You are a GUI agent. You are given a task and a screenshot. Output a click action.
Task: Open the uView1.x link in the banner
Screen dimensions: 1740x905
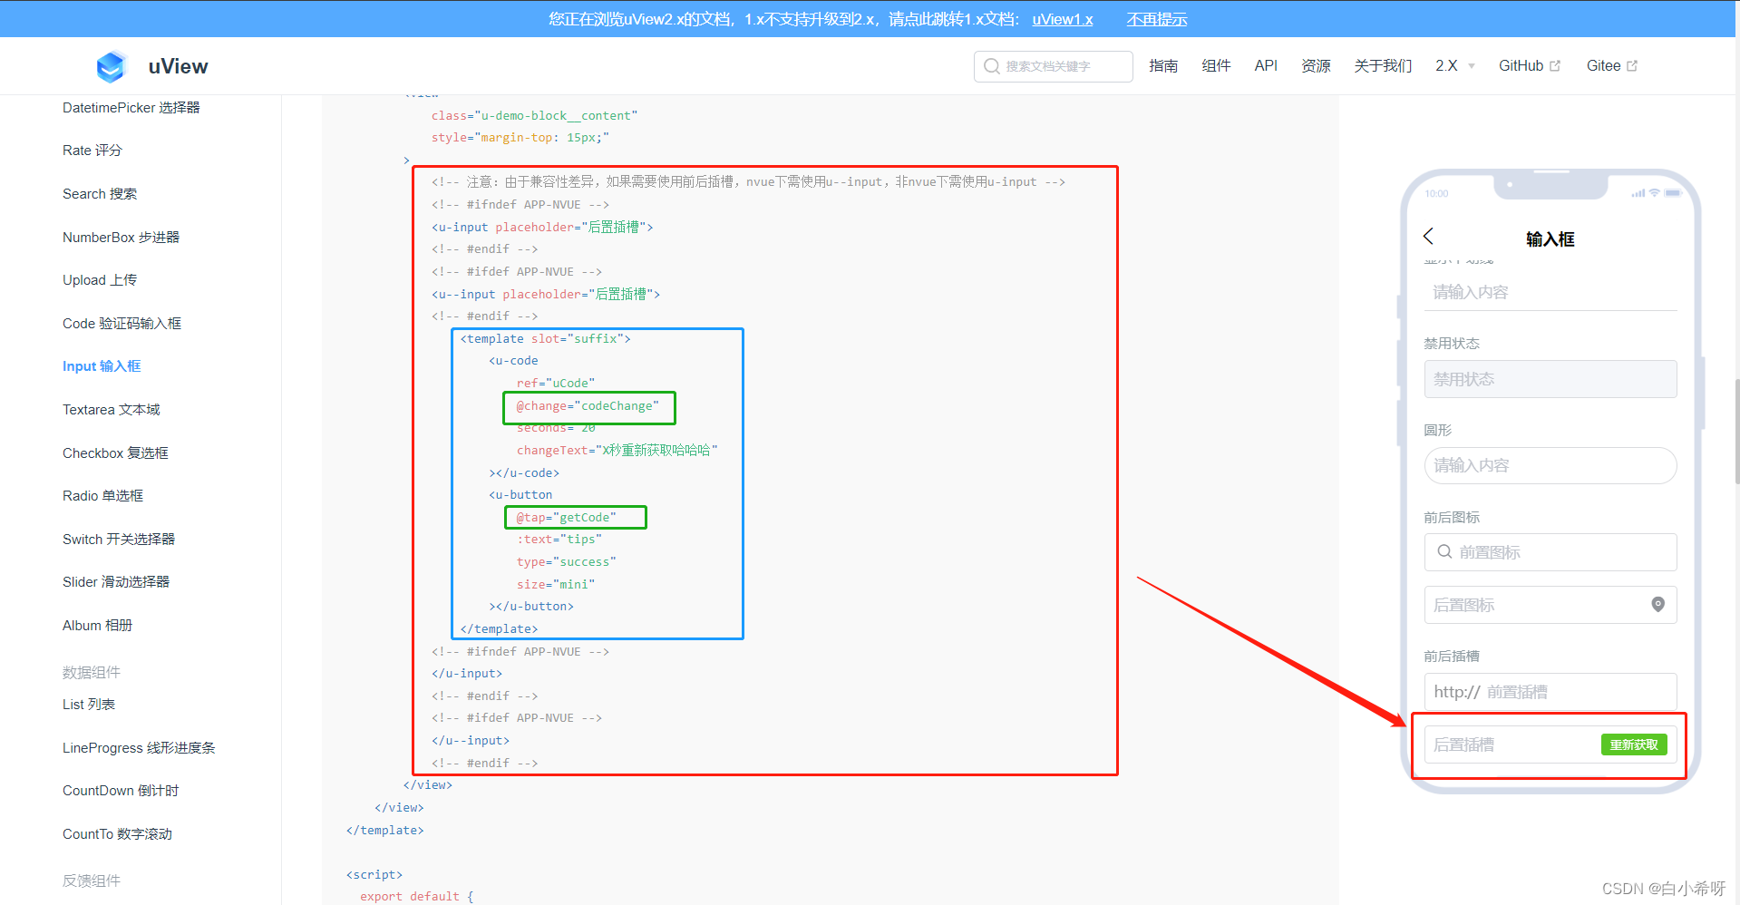(1062, 19)
